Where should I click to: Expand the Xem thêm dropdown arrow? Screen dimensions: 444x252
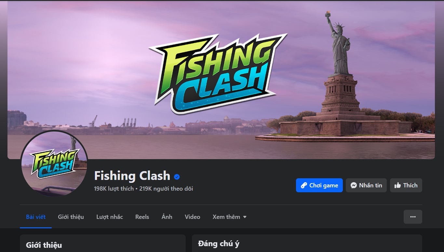point(245,217)
